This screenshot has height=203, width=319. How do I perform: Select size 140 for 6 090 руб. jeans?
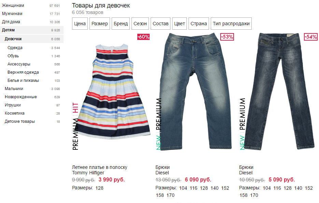pos(214,188)
